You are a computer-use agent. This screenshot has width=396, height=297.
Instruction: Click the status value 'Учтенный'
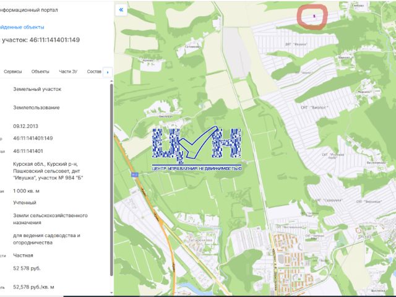pyautogui.click(x=25, y=202)
